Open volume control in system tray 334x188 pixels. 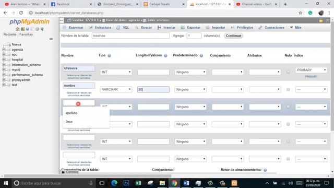click(x=291, y=183)
